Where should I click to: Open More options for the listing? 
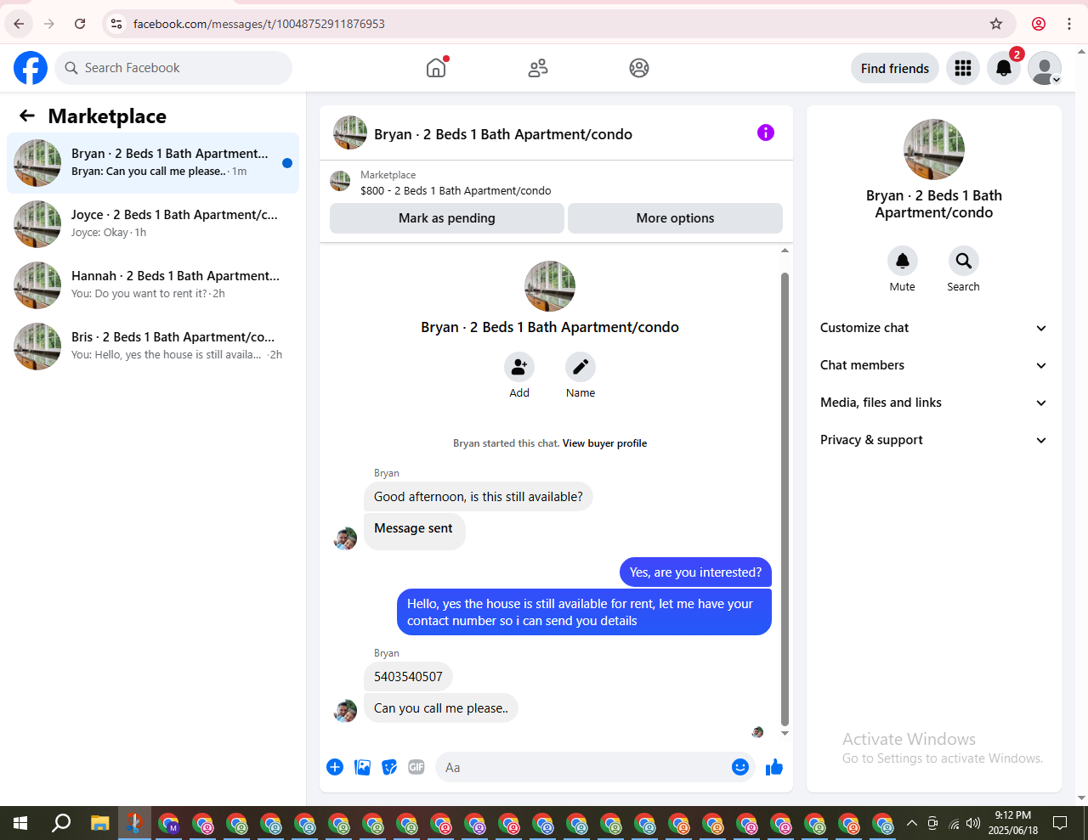[x=675, y=218]
